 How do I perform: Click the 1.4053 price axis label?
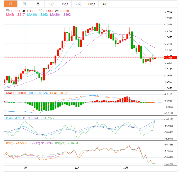169,12
